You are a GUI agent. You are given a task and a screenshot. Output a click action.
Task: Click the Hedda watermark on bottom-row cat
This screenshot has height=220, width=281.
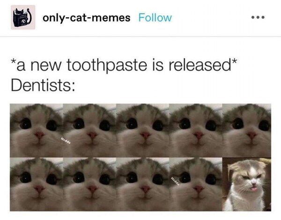click(175, 181)
